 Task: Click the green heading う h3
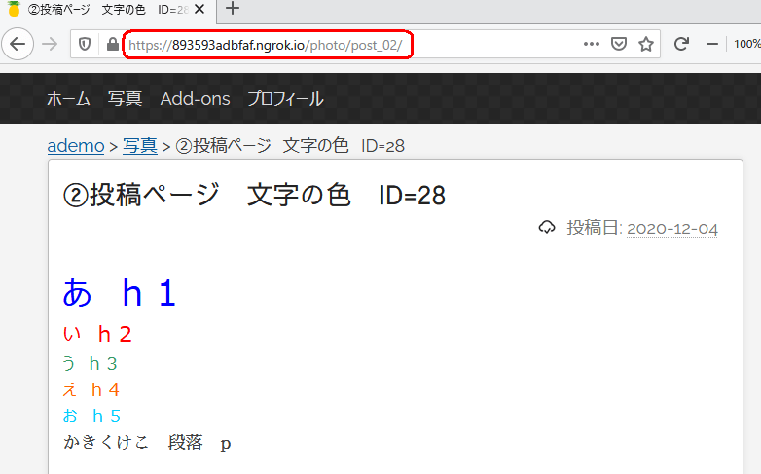click(x=90, y=364)
